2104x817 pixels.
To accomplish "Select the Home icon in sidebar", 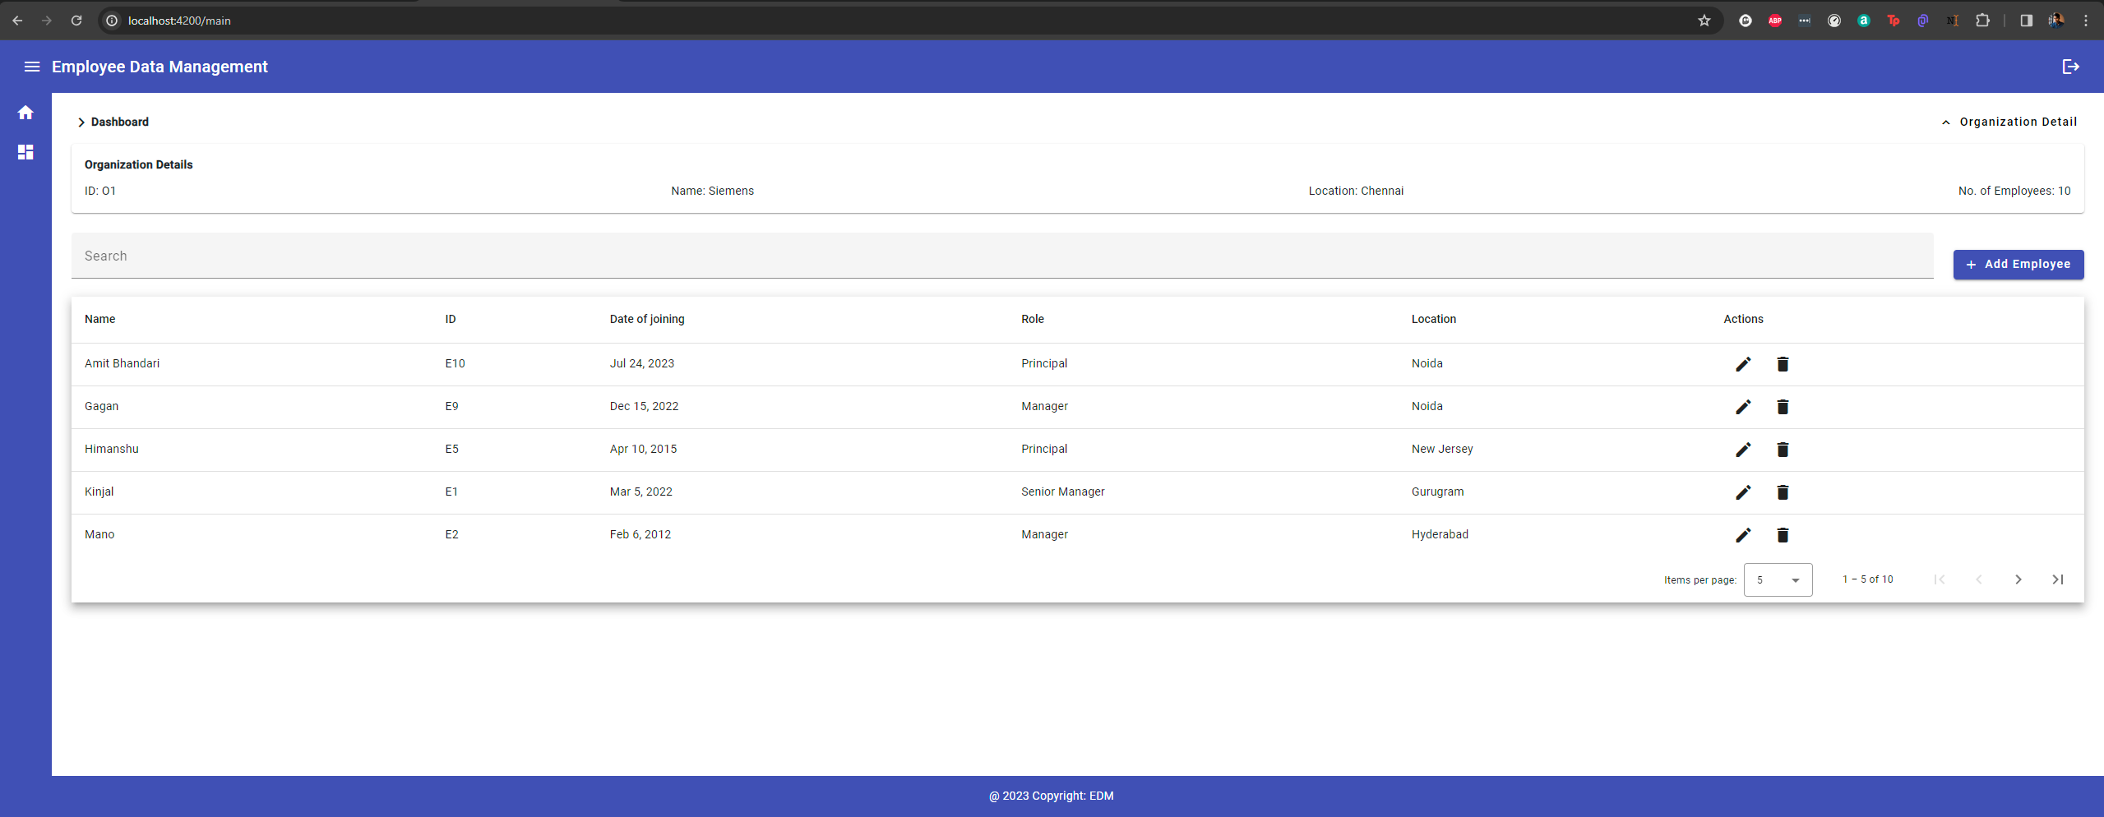I will pyautogui.click(x=25, y=112).
